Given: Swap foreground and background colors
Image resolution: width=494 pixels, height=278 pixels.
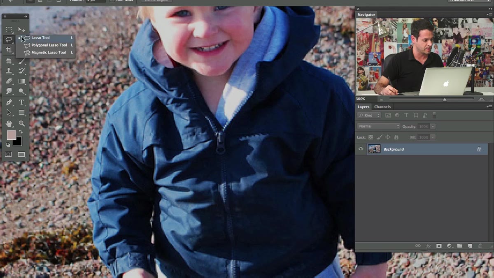Looking at the screenshot, I should point(21,132).
